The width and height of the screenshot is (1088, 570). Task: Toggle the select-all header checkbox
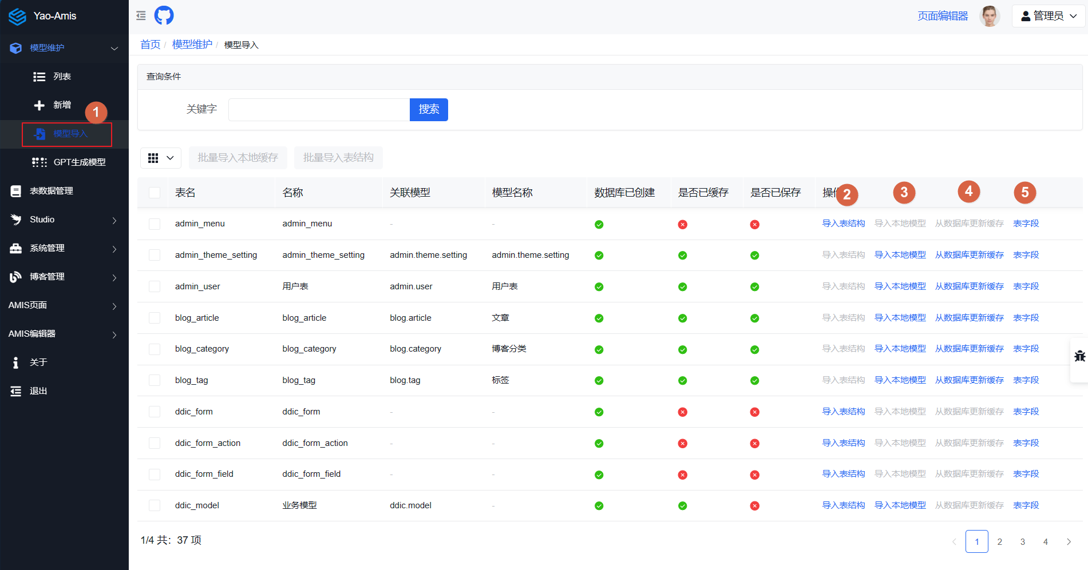click(155, 193)
